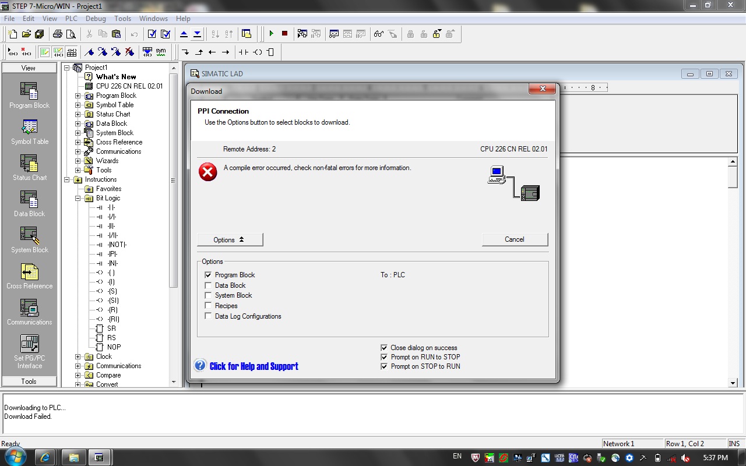Create a new project with New icon
This screenshot has height=466, width=746.
coord(13,34)
